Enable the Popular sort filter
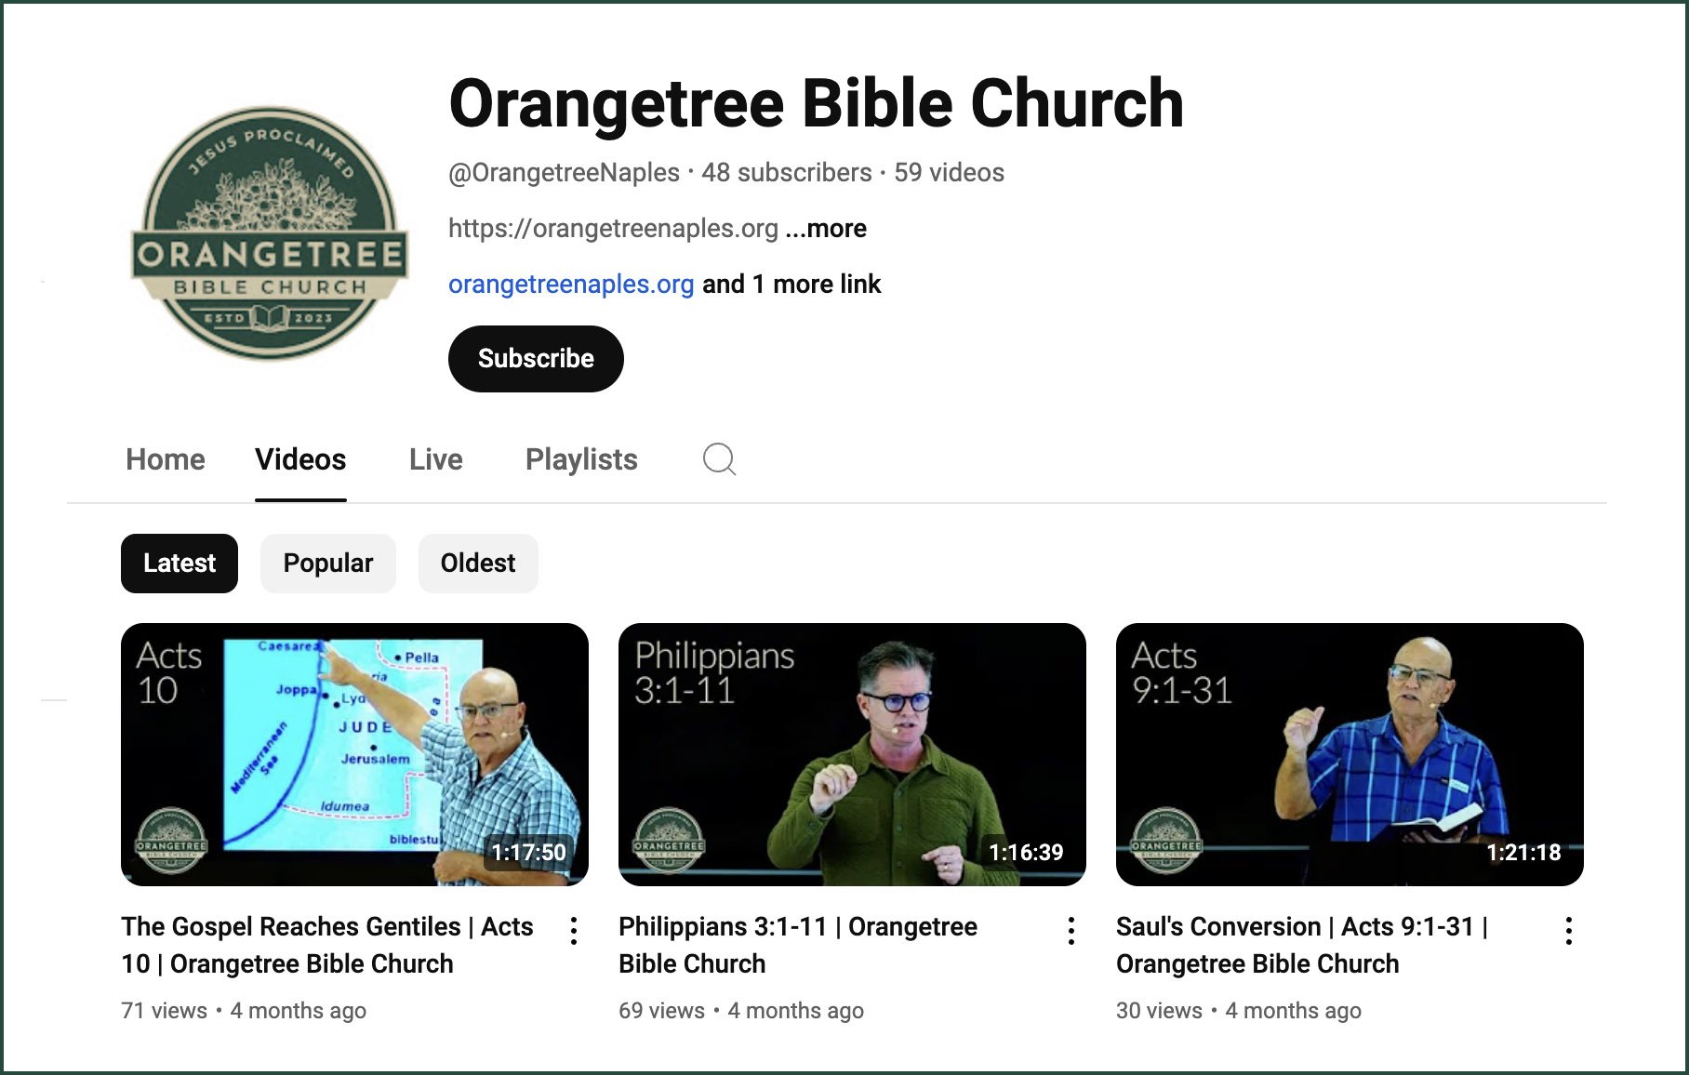Image resolution: width=1689 pixels, height=1075 pixels. click(x=327, y=563)
